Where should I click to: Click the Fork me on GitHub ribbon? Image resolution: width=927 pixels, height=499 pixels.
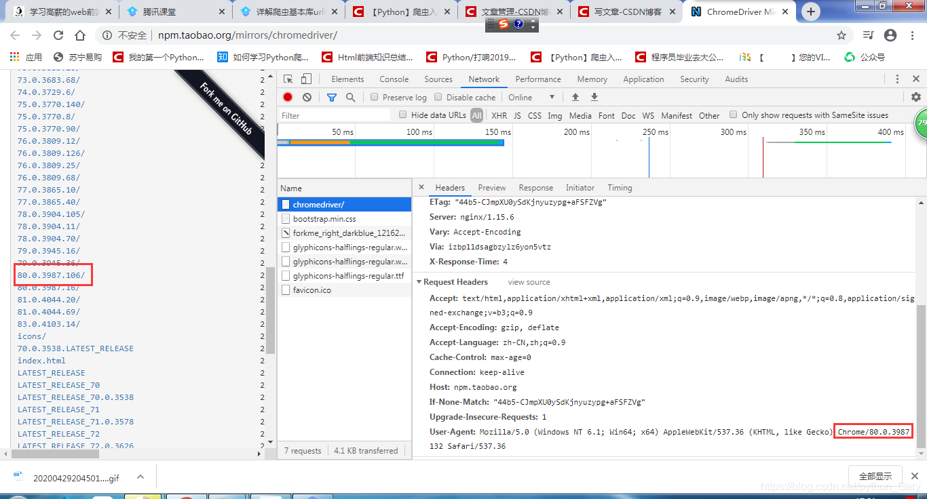coord(226,108)
